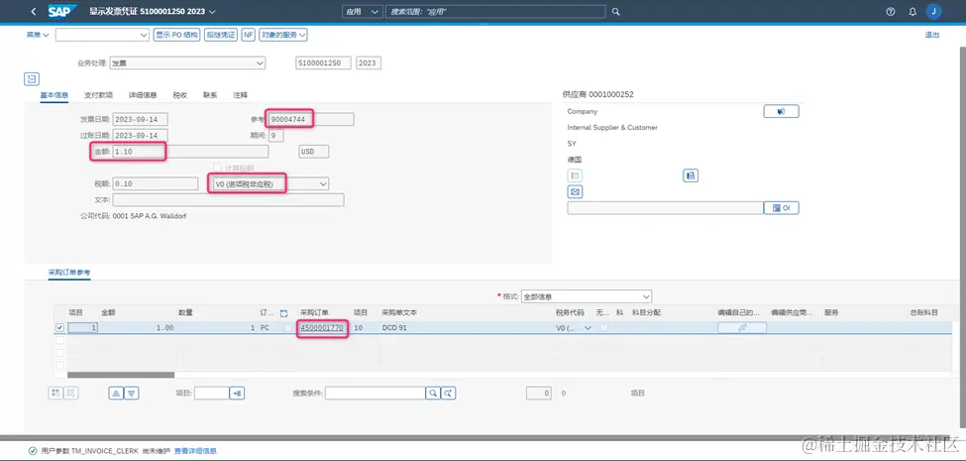966x461 pixels.
Task: Click the clipboard icon in supplier panel
Action: coord(691,176)
